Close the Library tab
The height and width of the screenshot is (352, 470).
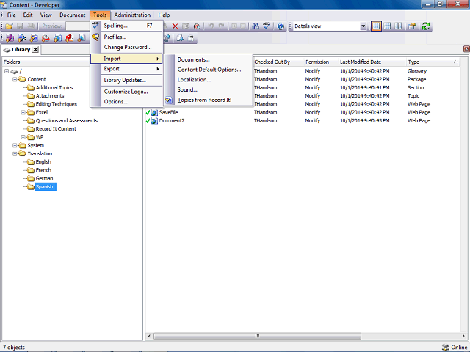point(35,50)
